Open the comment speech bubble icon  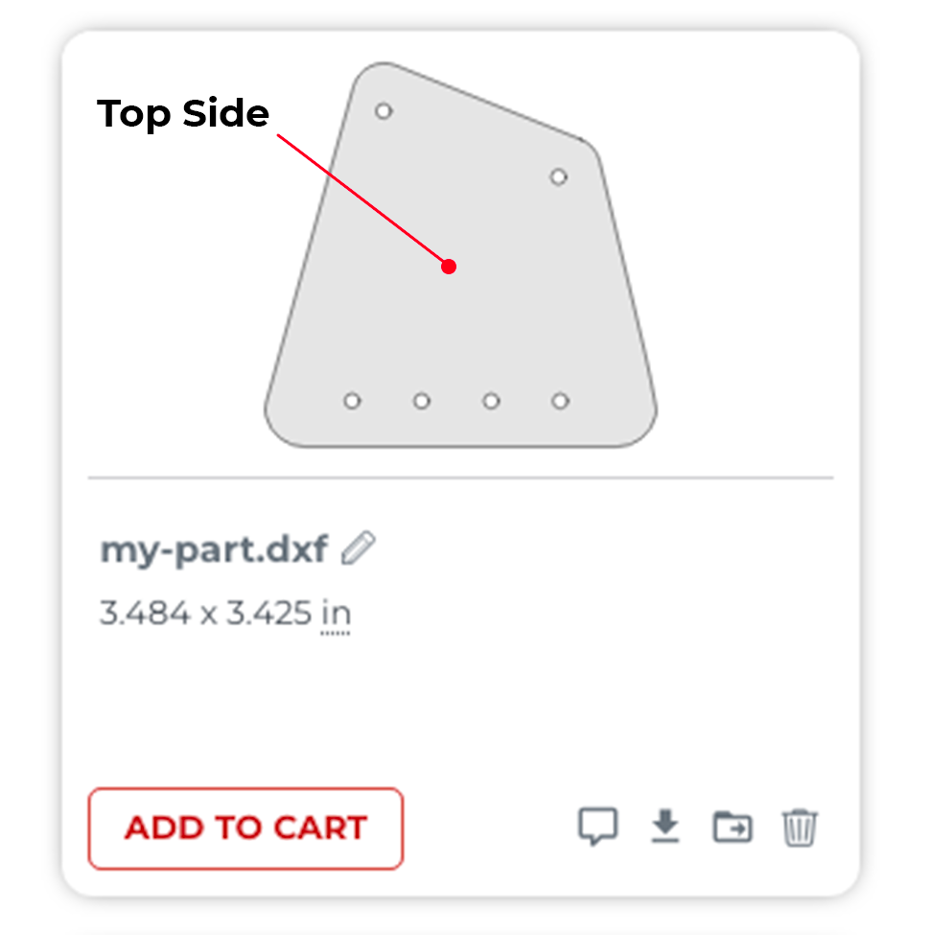pyautogui.click(x=597, y=826)
